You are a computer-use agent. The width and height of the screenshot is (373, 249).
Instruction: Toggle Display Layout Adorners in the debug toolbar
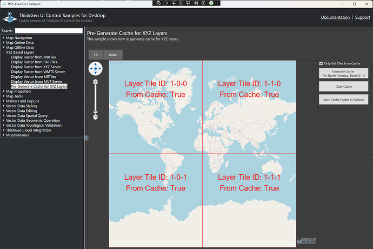point(181,3)
